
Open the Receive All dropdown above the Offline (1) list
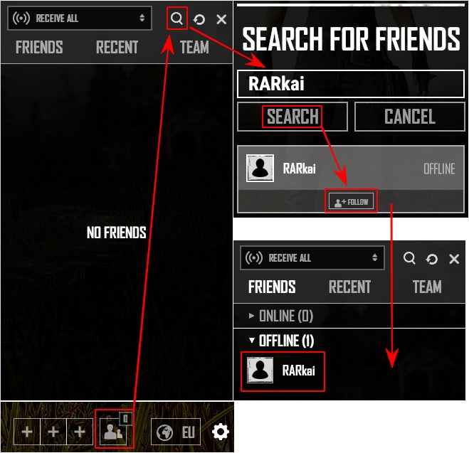[312, 257]
